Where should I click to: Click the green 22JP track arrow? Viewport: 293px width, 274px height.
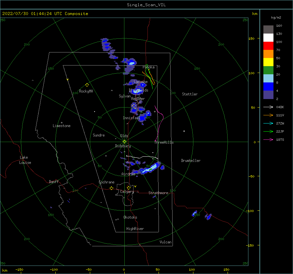[x=268, y=132]
